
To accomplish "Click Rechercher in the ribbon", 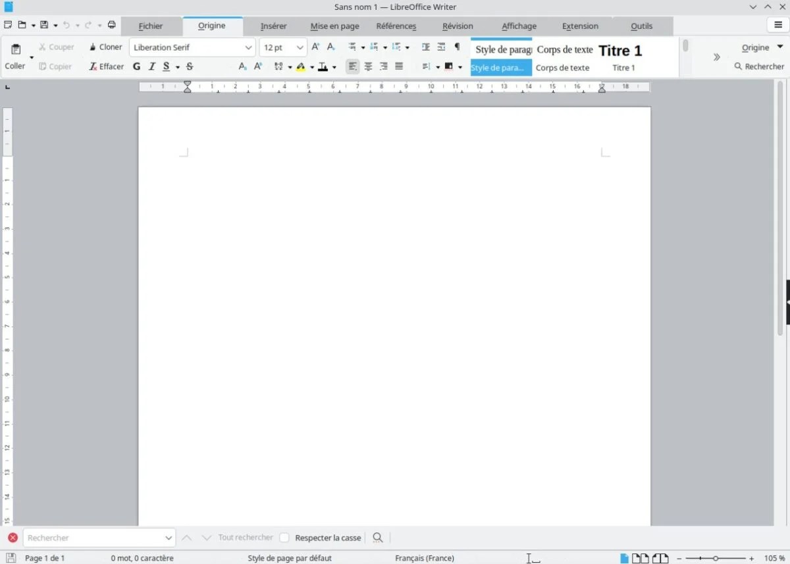I will (x=759, y=66).
